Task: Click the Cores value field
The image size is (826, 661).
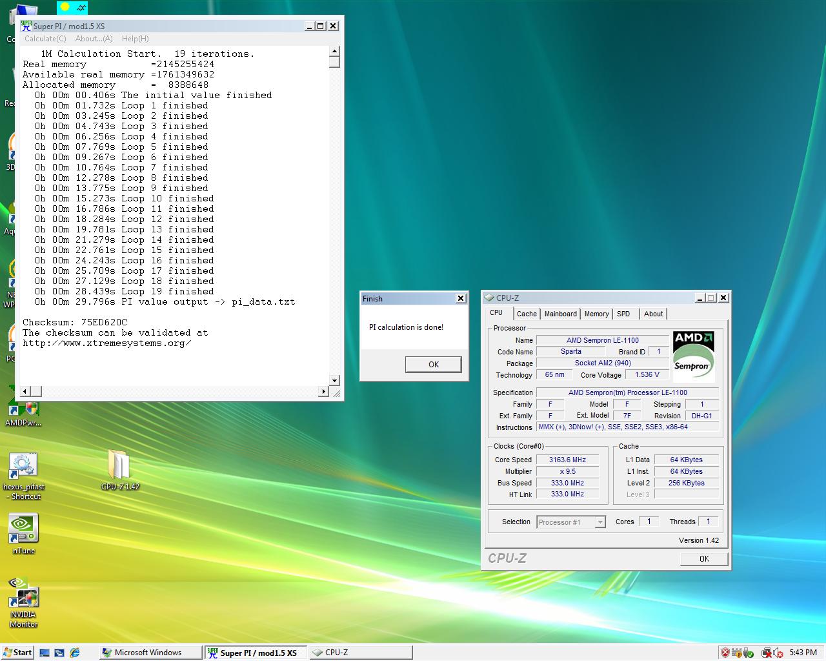Action: coord(649,522)
